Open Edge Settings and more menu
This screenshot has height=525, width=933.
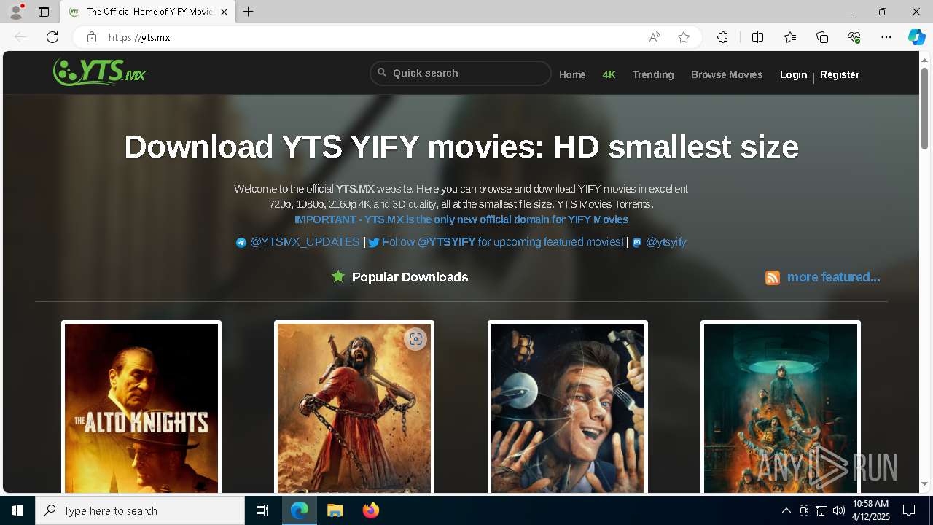(886, 37)
